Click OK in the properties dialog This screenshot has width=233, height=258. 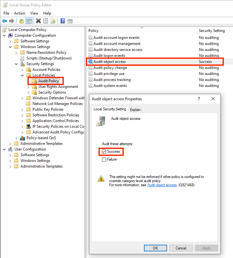(155, 248)
